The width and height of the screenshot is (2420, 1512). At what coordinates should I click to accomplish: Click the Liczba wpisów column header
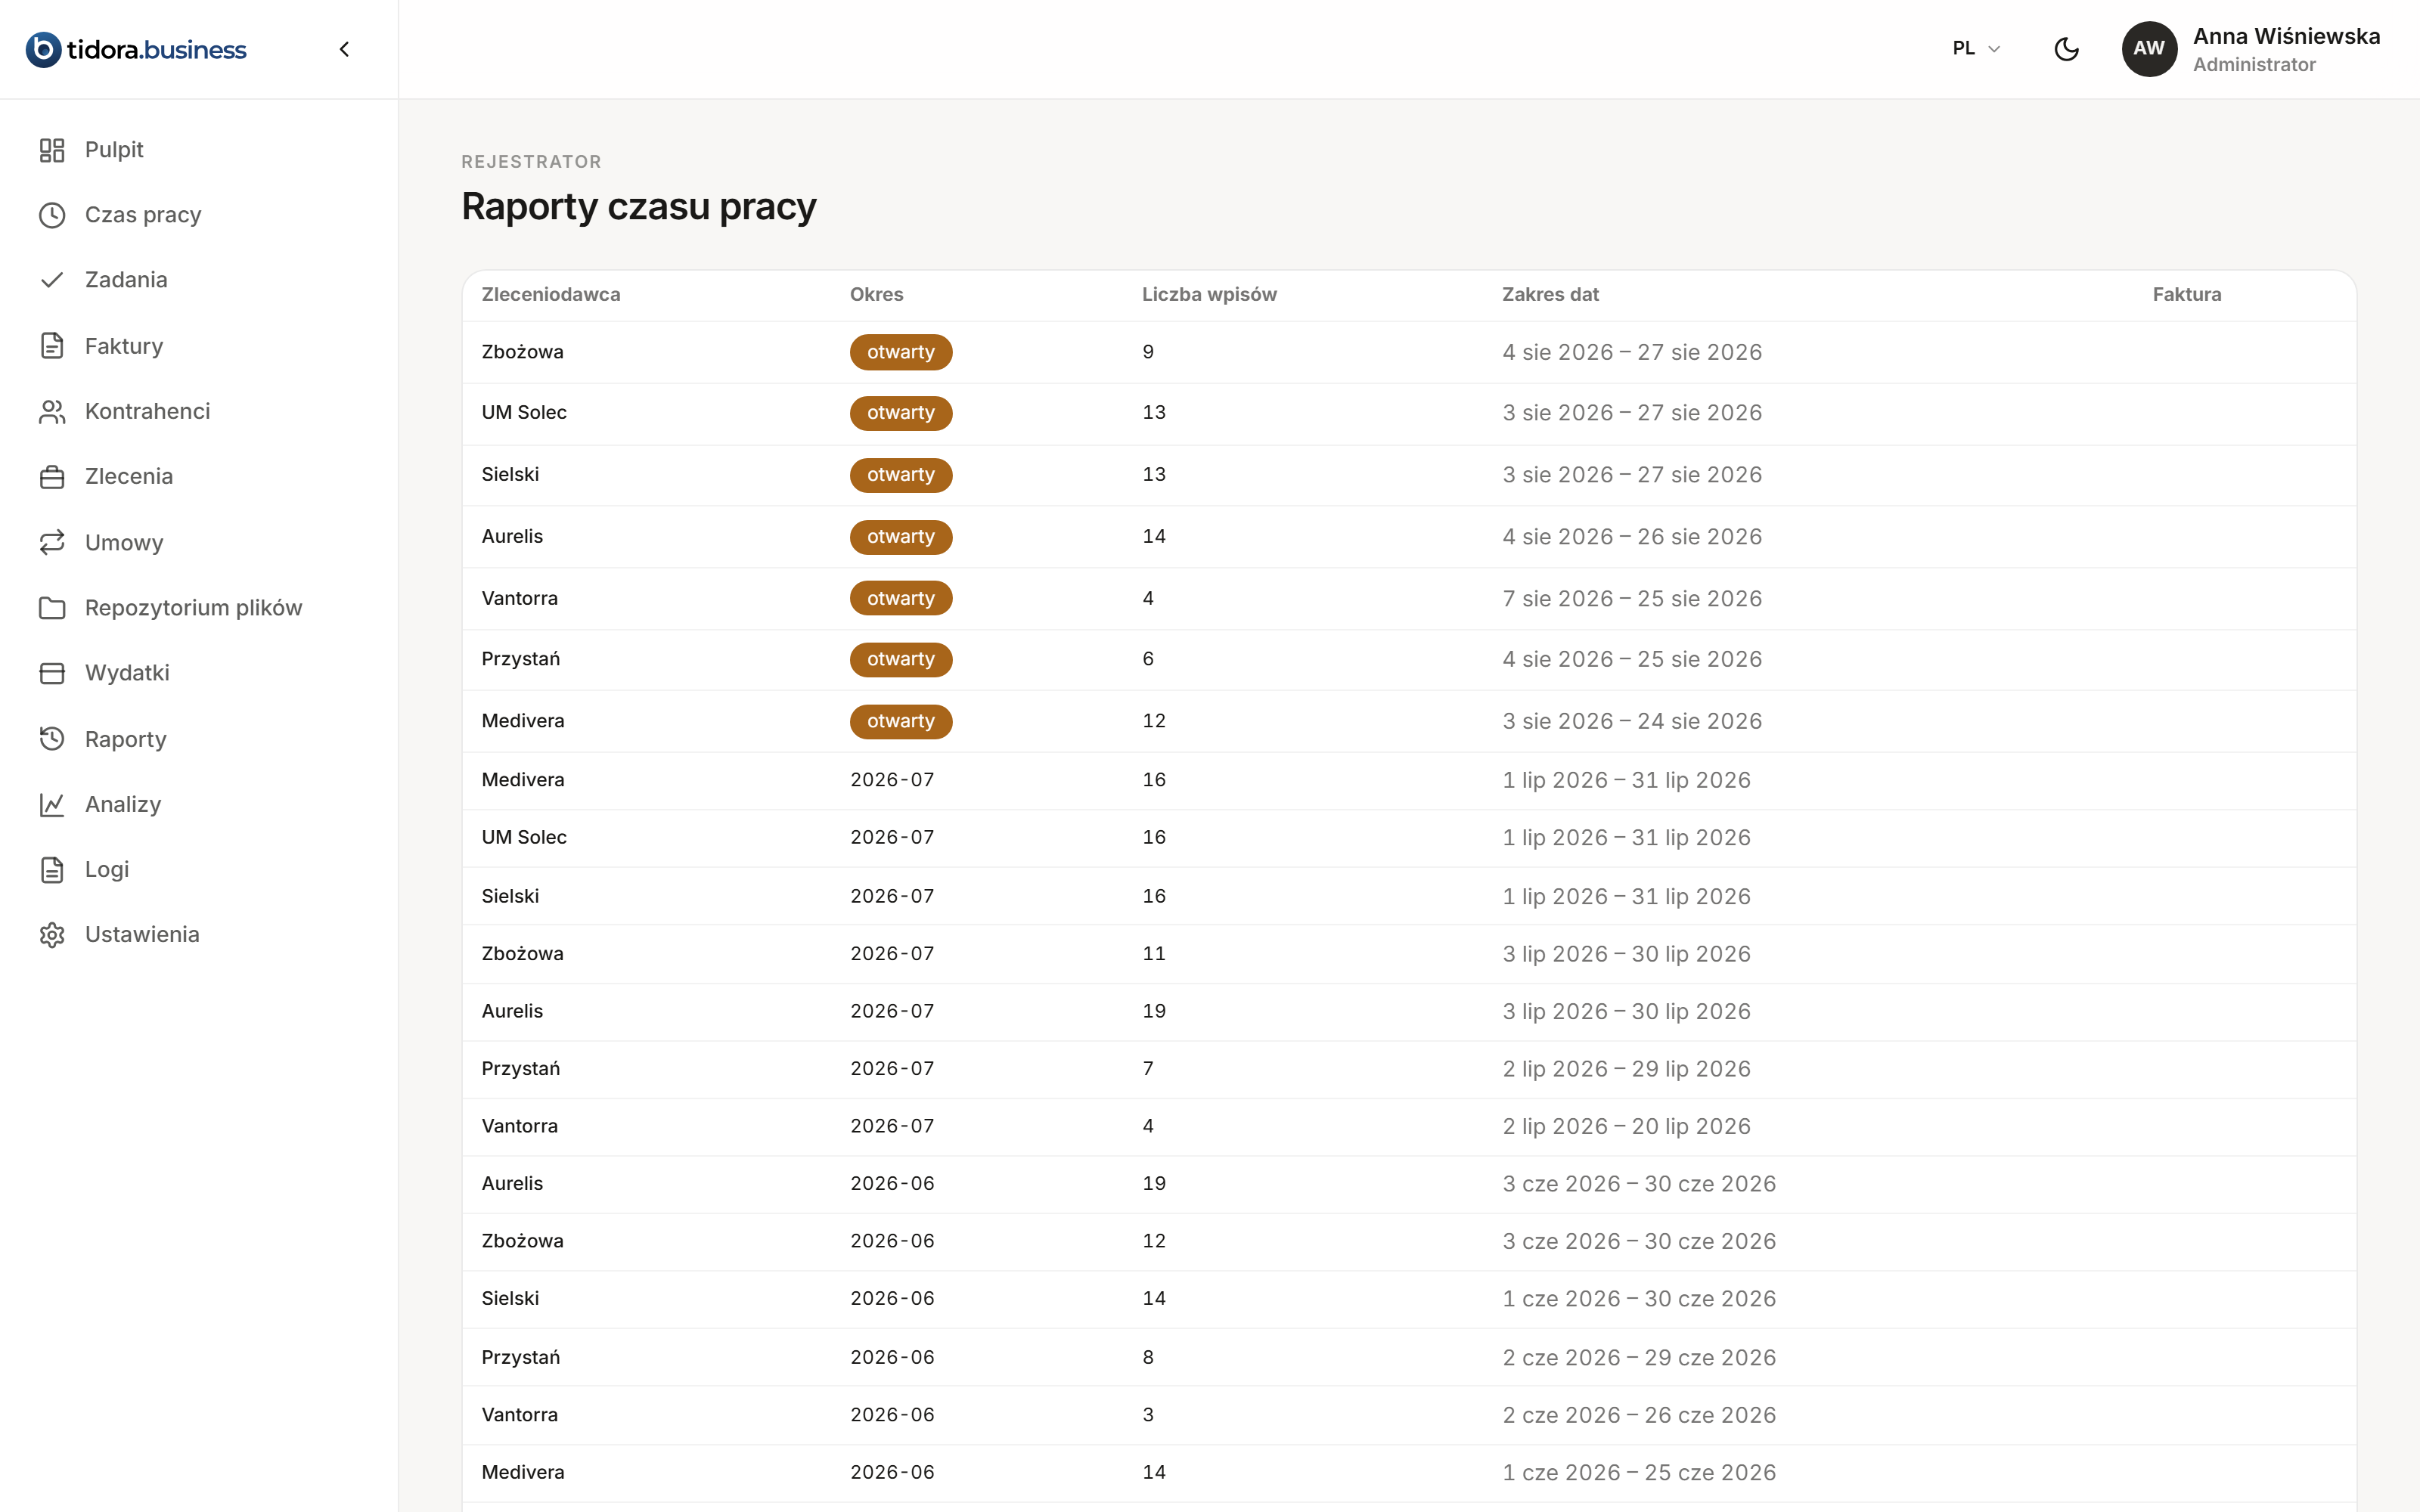(x=1209, y=294)
